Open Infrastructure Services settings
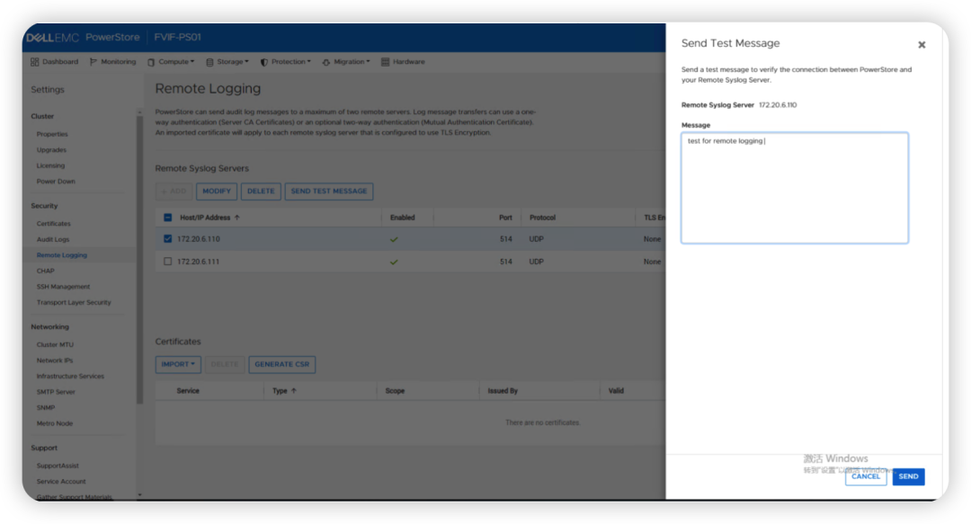 [x=70, y=376]
